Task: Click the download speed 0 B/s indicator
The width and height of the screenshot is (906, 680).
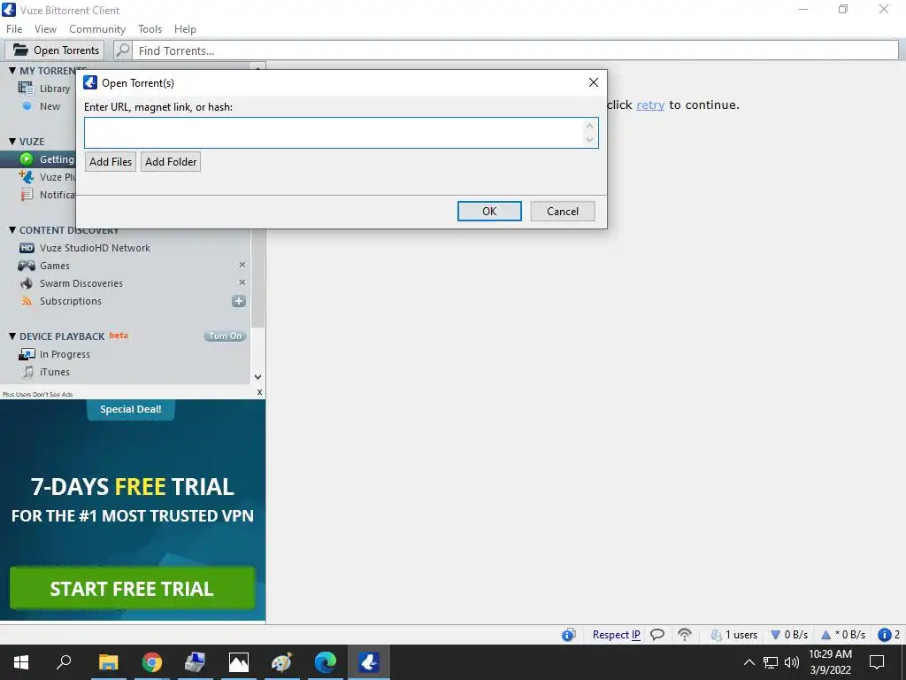Action: (789, 634)
